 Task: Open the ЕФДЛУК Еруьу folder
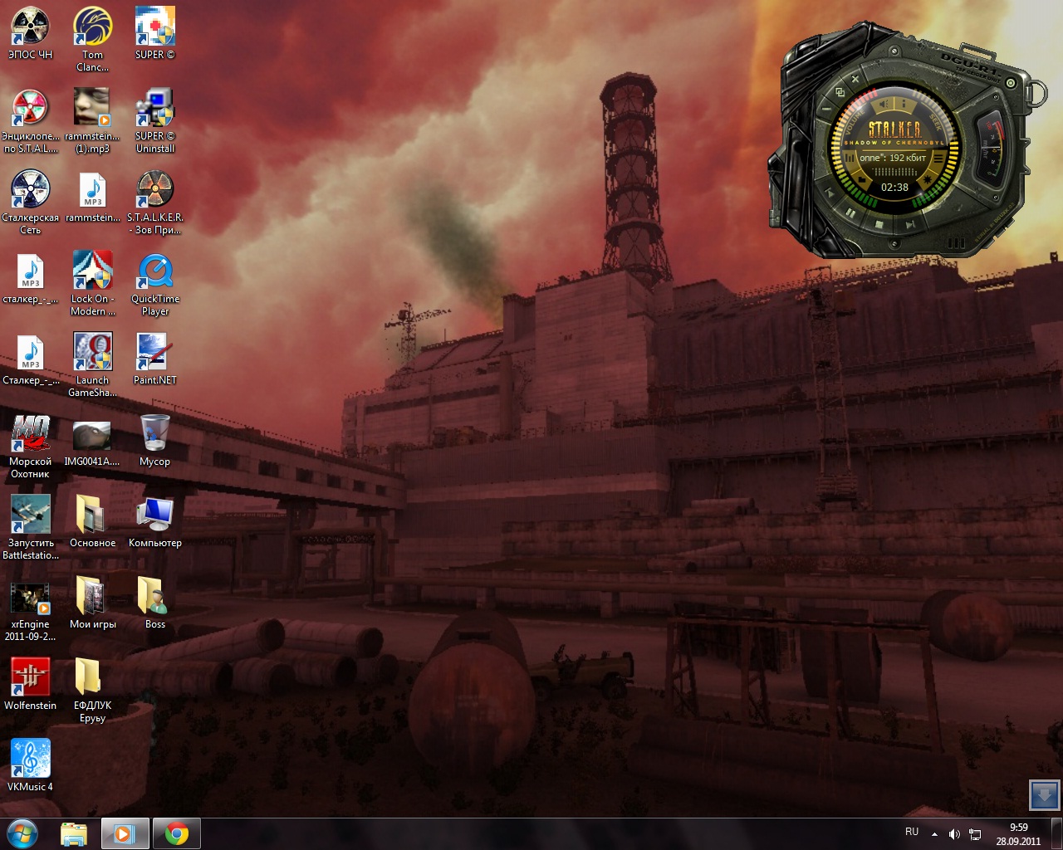(92, 691)
